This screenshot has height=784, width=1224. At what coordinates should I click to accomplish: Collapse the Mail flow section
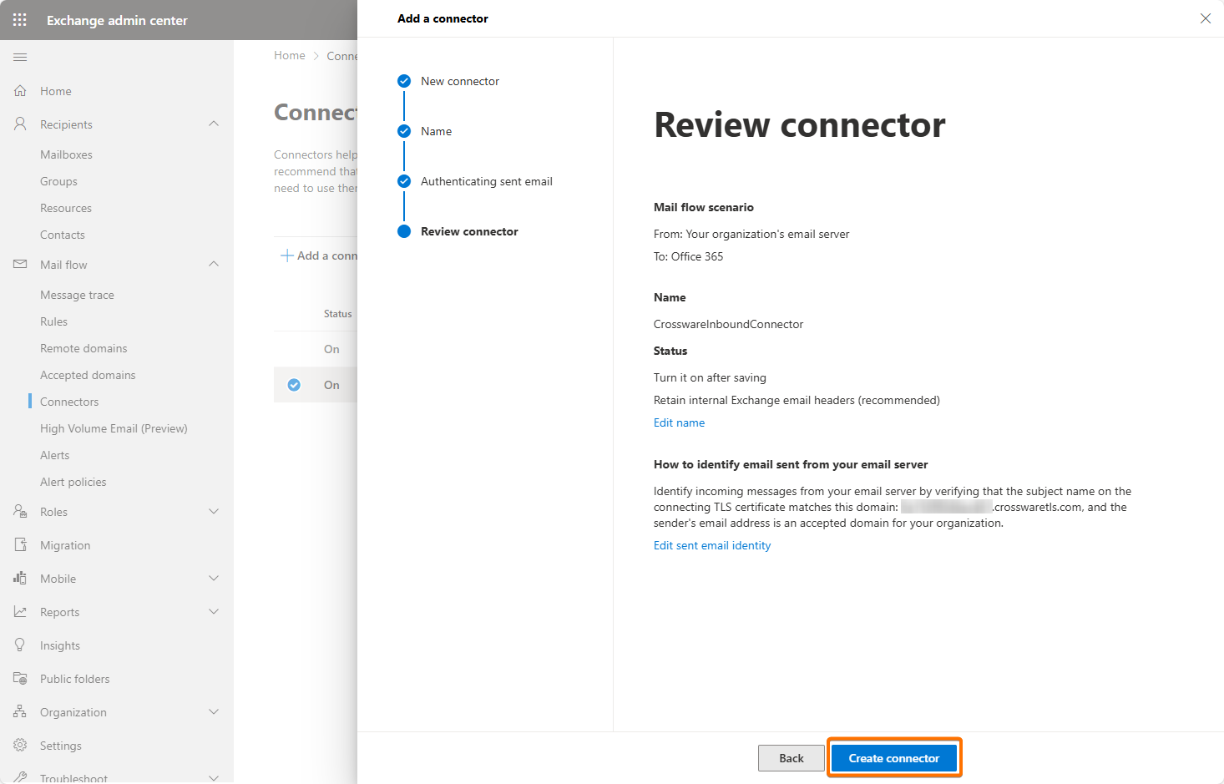214,265
